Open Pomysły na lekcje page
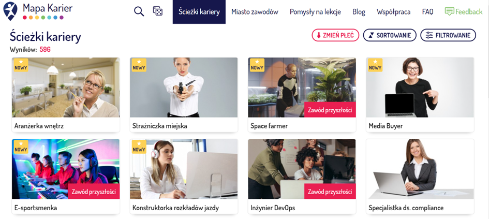 tap(315, 12)
